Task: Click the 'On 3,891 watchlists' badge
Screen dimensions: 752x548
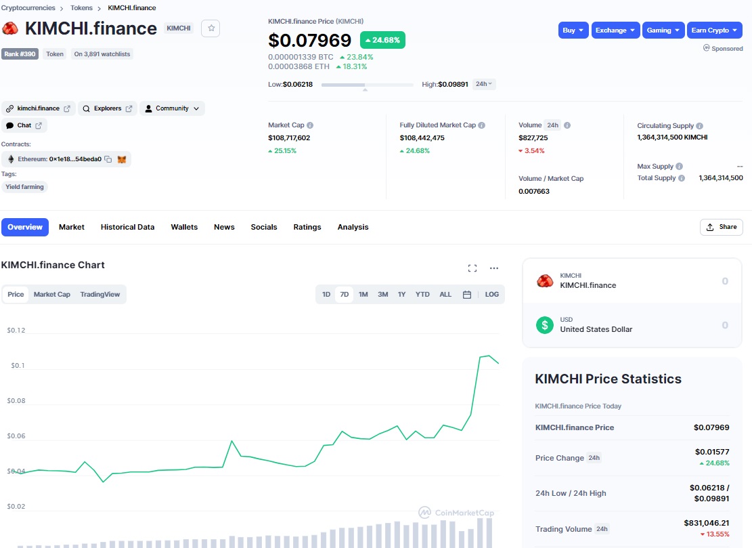Action: (x=102, y=54)
